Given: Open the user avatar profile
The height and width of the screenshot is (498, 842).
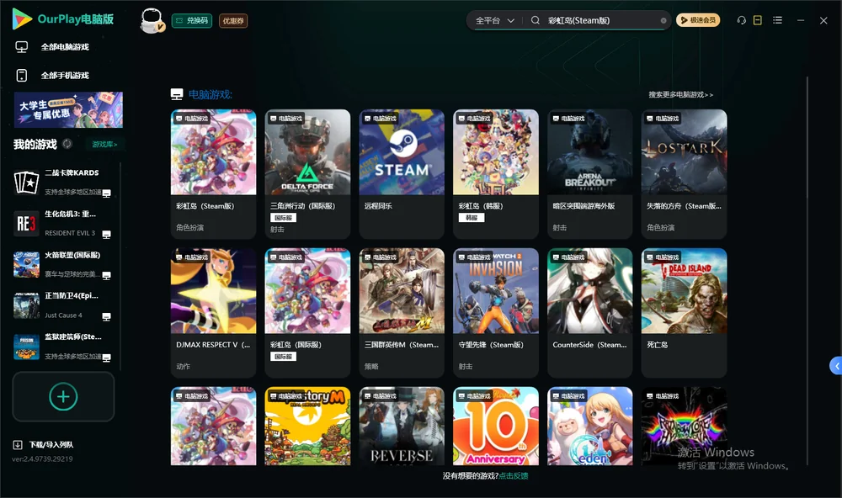Looking at the screenshot, I should 152,20.
